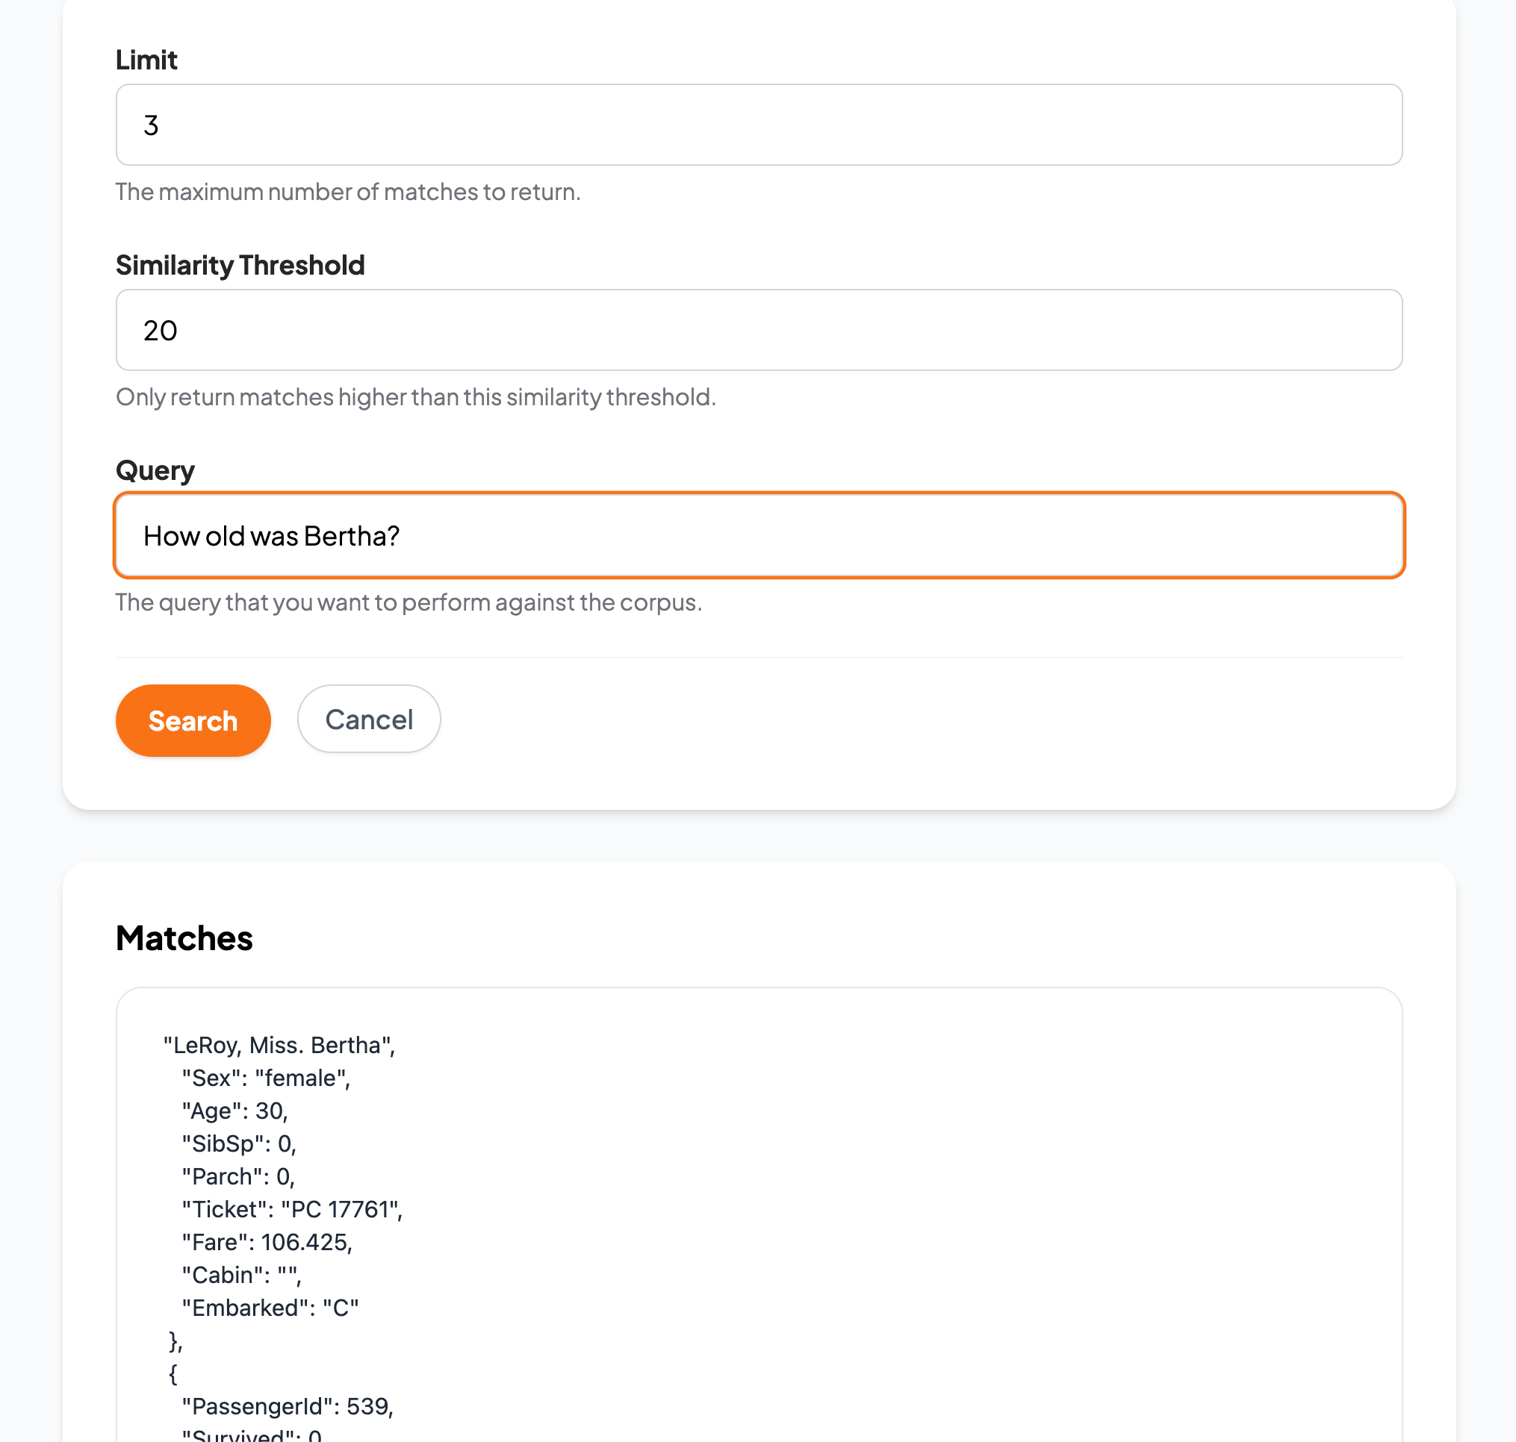Click the "Embarked": "C" line

pos(270,1308)
